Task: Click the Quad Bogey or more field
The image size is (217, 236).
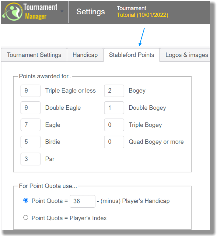Action: [114, 142]
